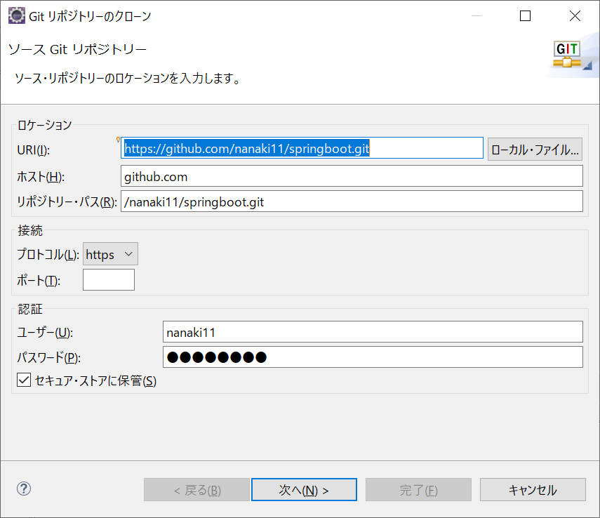
Task: Click the Eclipse icon in title bar
Action: coord(16,15)
